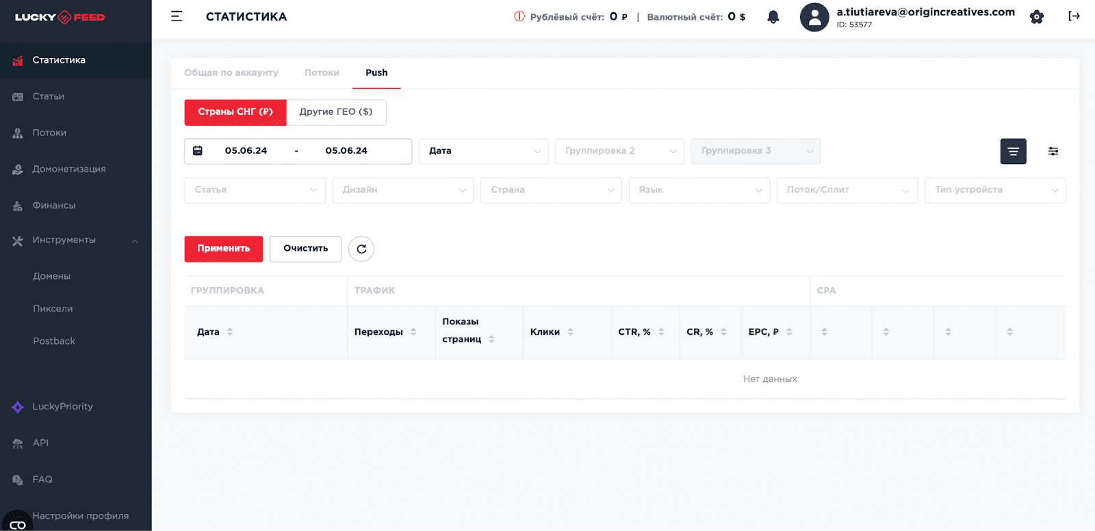Screen dimensions: 1095x531
Task: Open the Поток/Сплит filter dropdown
Action: click(x=847, y=190)
